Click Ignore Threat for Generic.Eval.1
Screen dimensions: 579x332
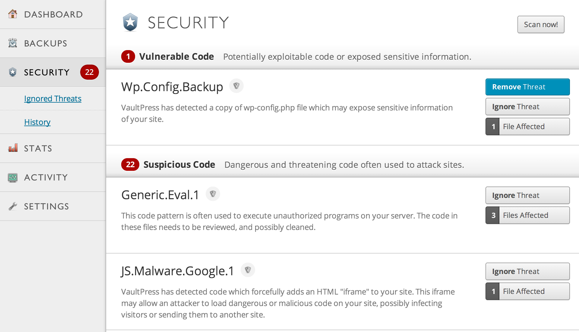[528, 195]
